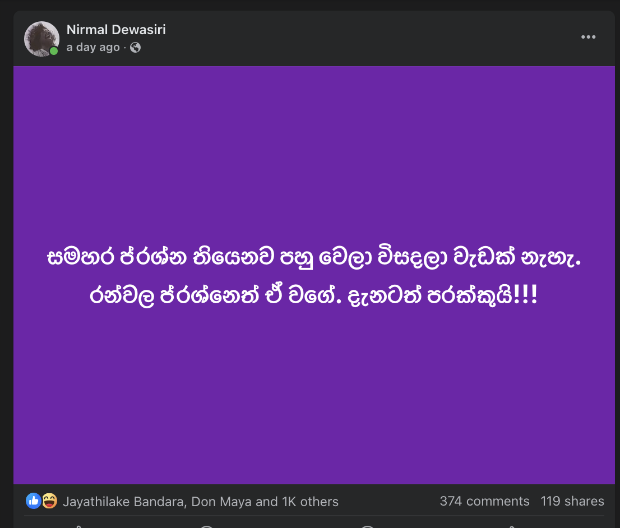The image size is (620, 528).
Task: Show the '1K others' reactions list
Action: (310, 502)
